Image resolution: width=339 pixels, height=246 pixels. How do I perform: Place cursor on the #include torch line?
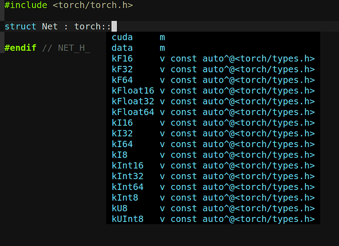[68, 5]
